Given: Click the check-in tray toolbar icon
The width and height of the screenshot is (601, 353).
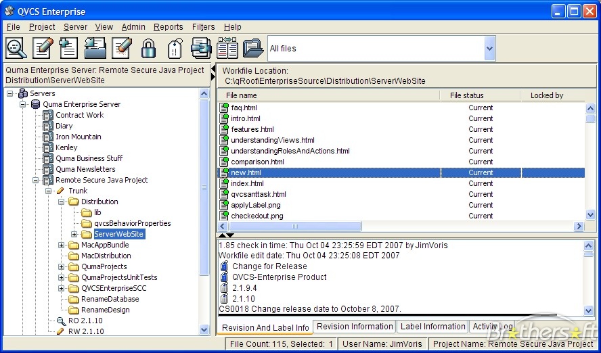Looking at the screenshot, I should 95,48.
